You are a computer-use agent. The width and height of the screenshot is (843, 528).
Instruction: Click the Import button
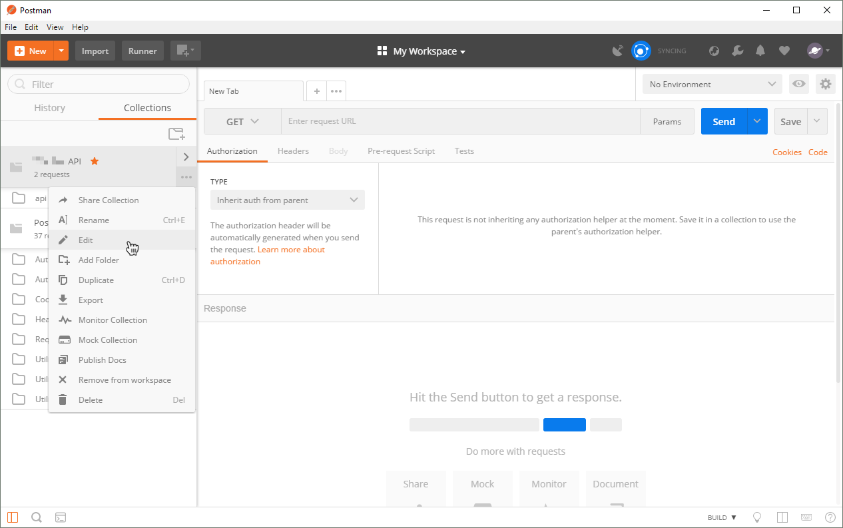(x=95, y=51)
